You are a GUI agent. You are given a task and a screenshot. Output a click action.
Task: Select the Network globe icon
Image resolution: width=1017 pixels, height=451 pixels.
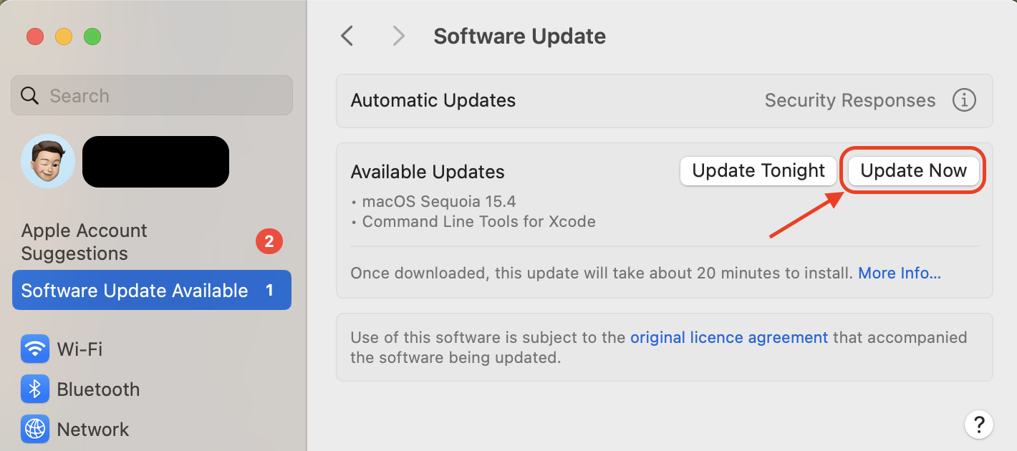tap(34, 429)
